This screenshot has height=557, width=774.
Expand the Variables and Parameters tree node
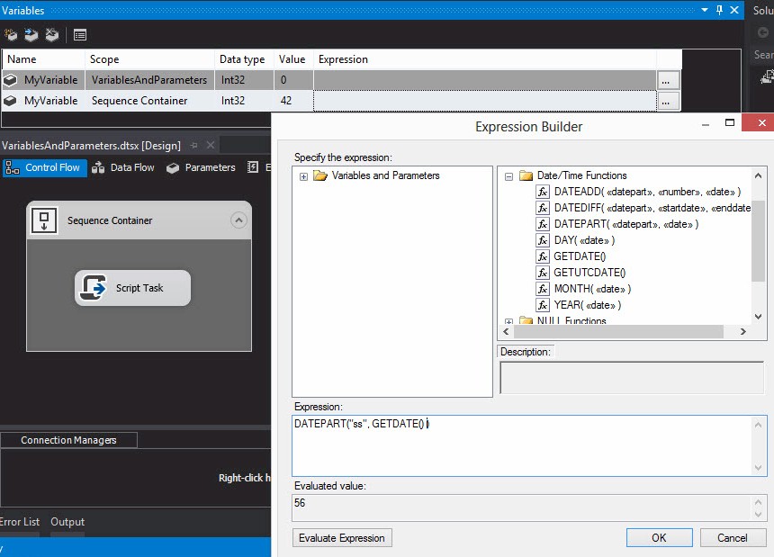point(303,176)
